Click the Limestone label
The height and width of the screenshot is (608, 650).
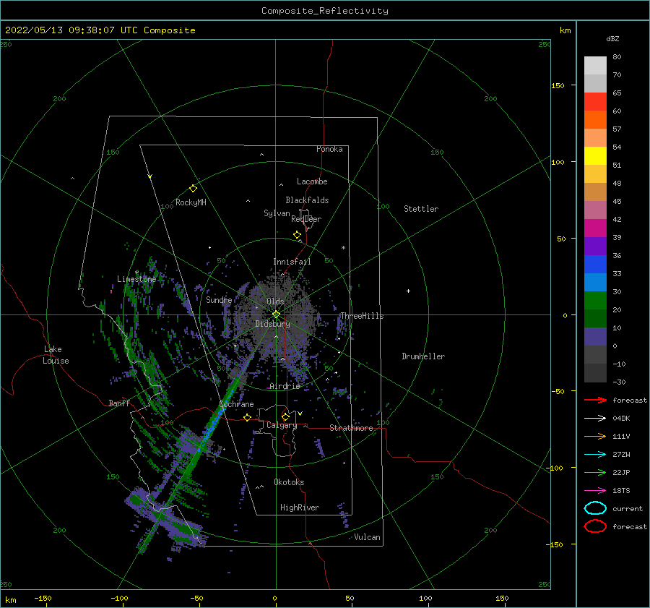[136, 279]
